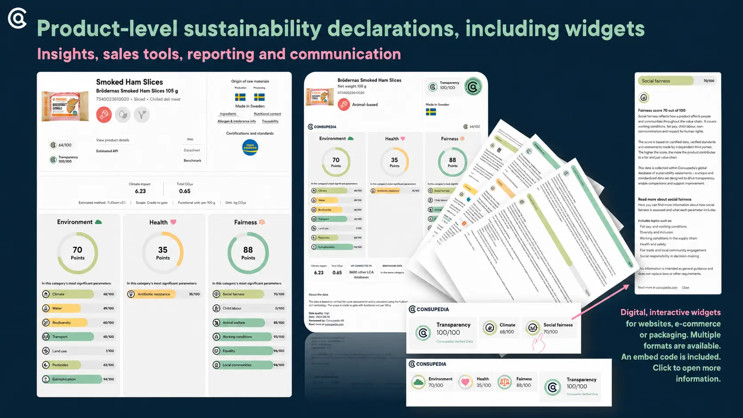The width and height of the screenshot is (743, 418).
Task: Click the pink heart icon in the large dashboard
Action: point(173,222)
